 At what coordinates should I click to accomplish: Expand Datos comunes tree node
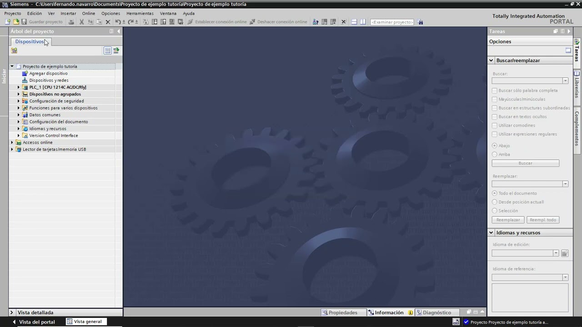pos(19,115)
